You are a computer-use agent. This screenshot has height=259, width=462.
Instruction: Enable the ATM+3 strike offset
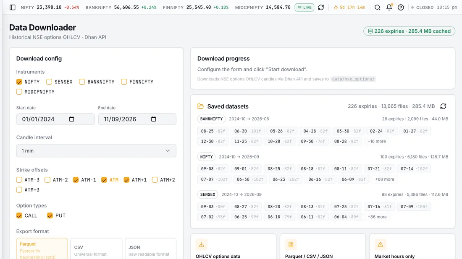19,189
